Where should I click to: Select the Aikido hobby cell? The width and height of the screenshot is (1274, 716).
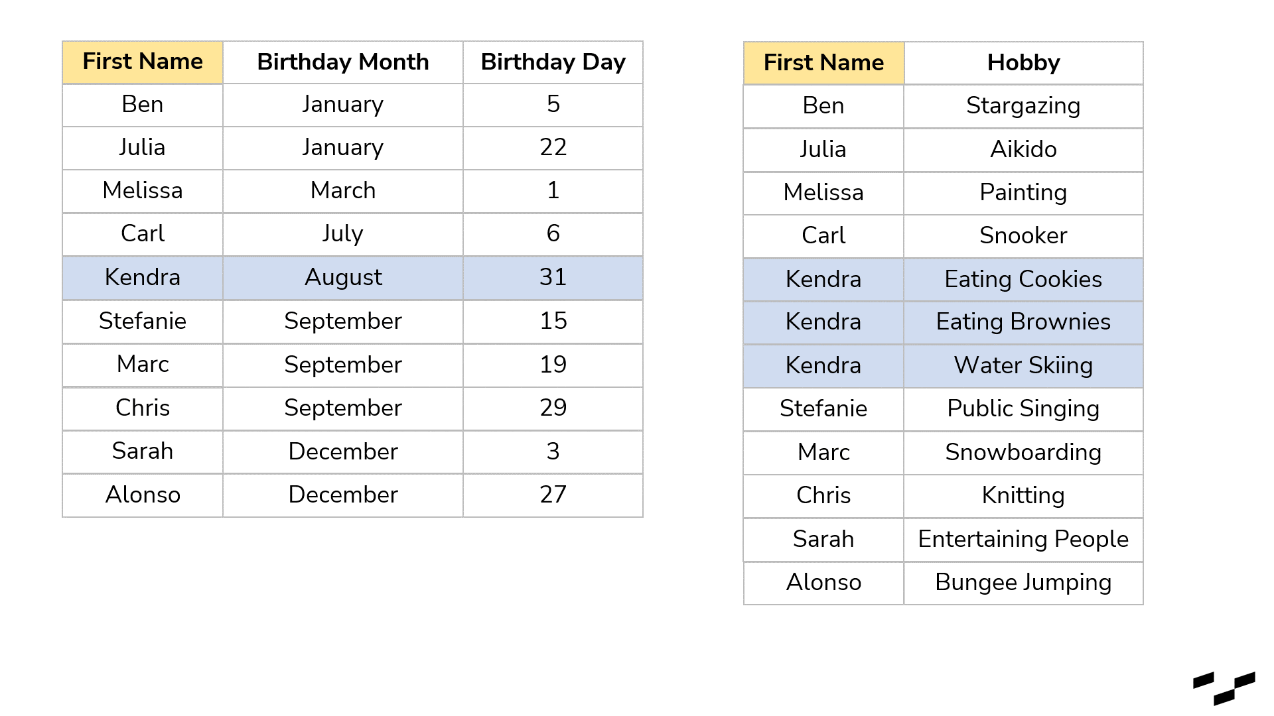(1023, 150)
